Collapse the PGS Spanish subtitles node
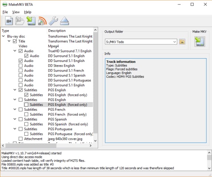The width and height of the screenshot is (212, 177). coord(15,119)
